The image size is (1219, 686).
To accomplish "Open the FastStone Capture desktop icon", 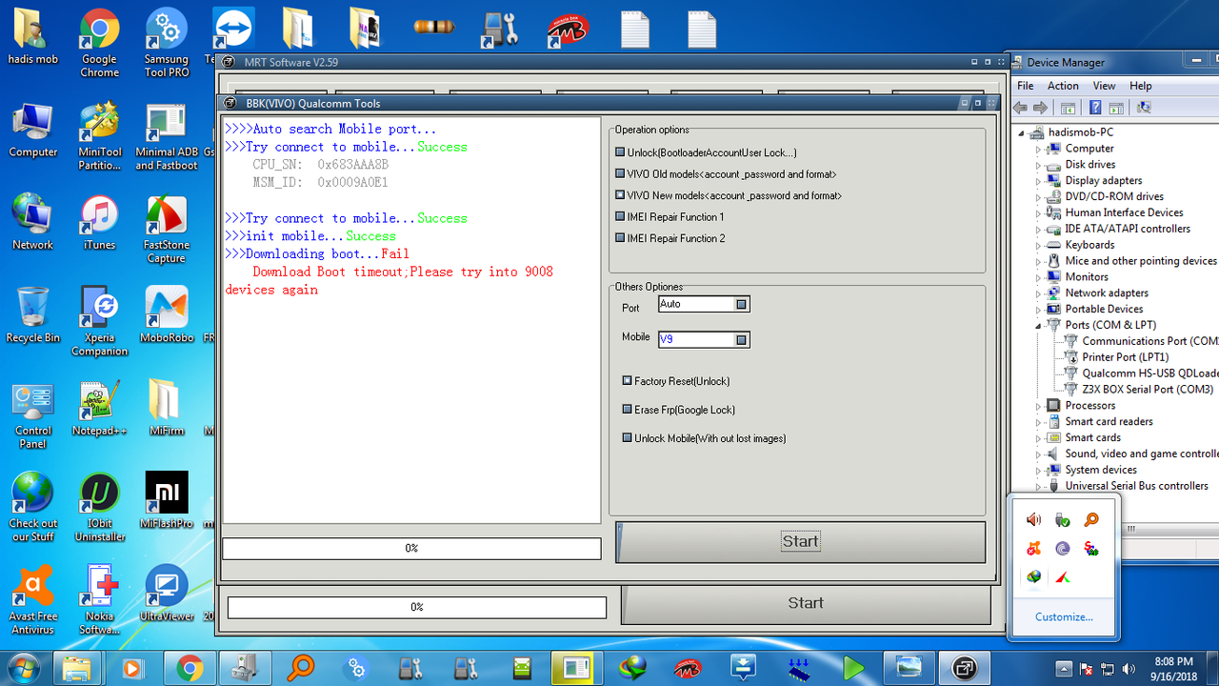I will (166, 228).
